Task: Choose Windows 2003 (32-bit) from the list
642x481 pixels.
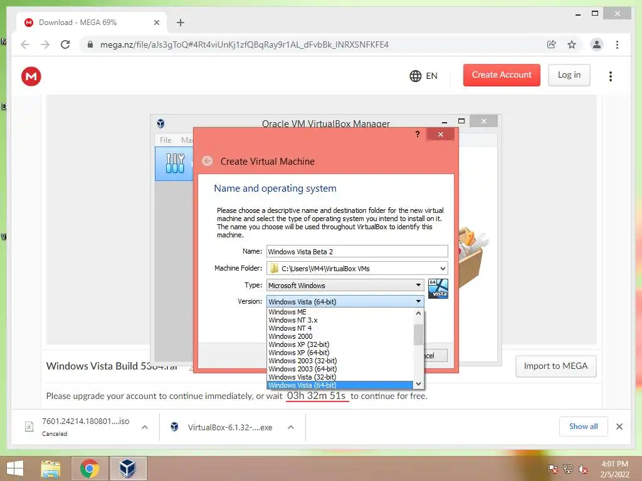Action: click(340, 361)
